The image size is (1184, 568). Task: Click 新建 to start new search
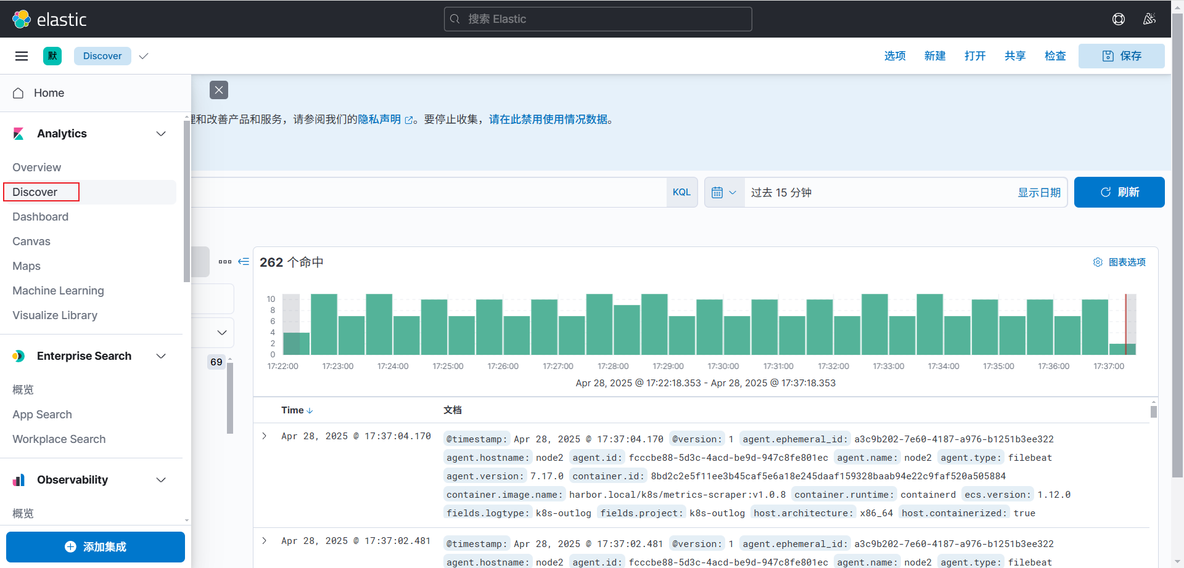(935, 56)
